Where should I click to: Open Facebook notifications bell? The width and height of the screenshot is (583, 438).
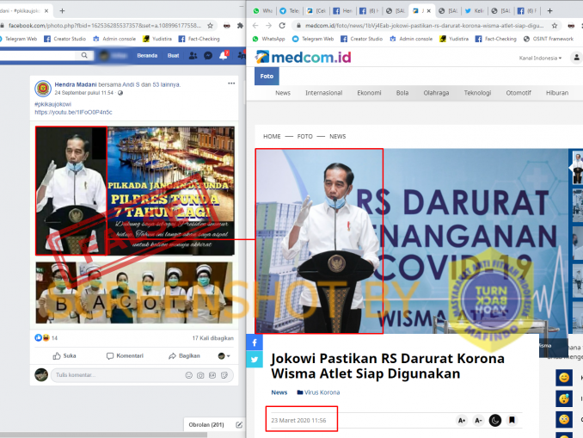click(x=223, y=56)
